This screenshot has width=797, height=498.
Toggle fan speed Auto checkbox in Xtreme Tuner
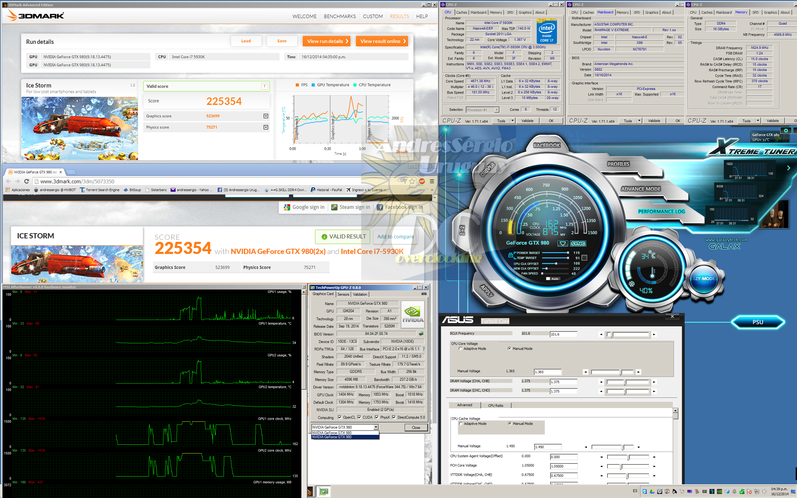(548, 279)
